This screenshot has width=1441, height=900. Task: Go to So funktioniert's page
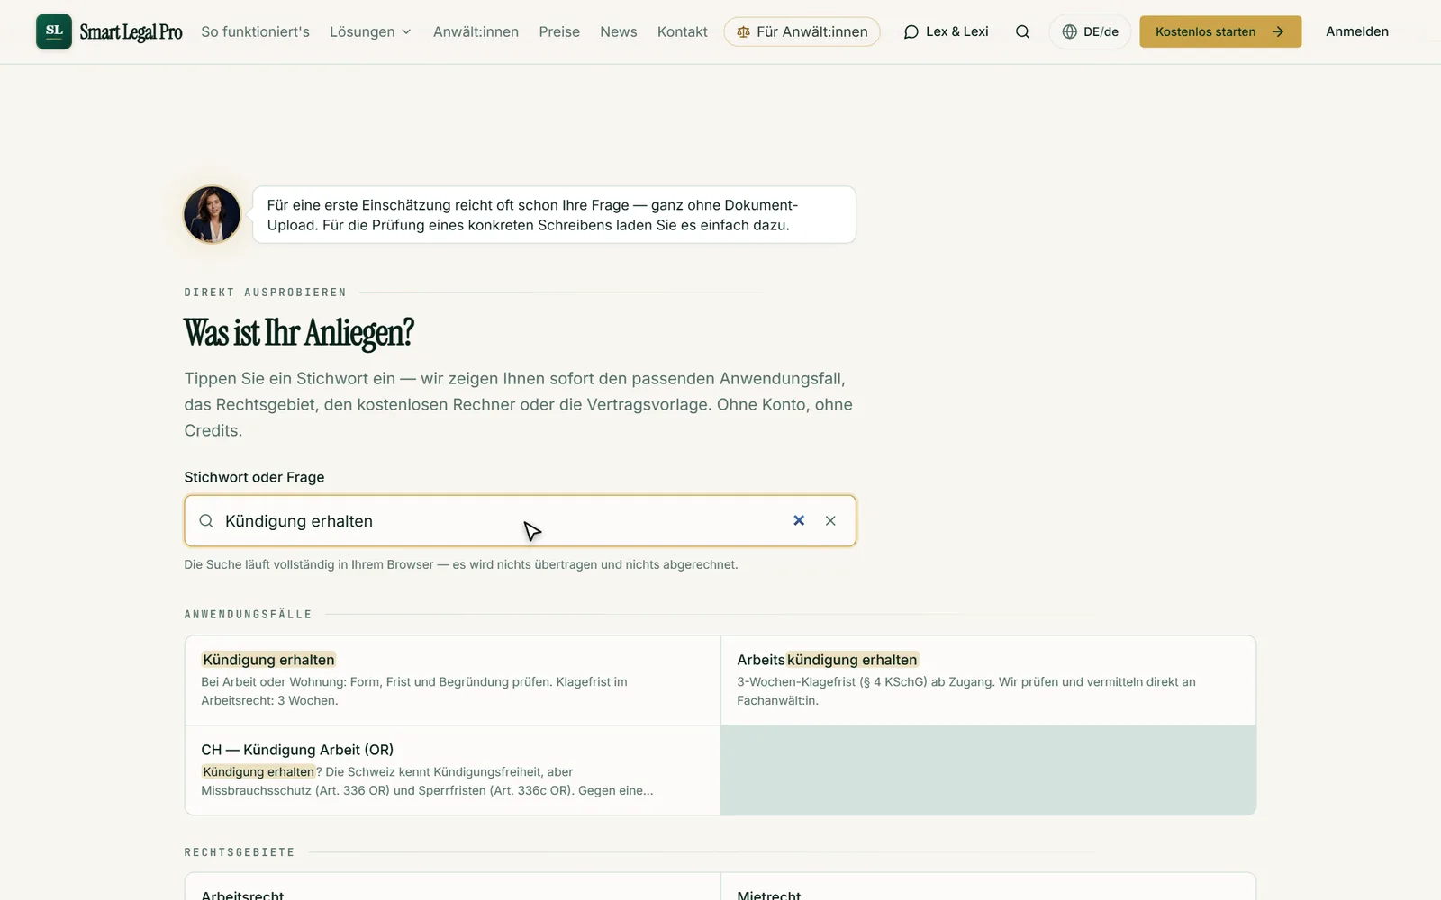(255, 31)
